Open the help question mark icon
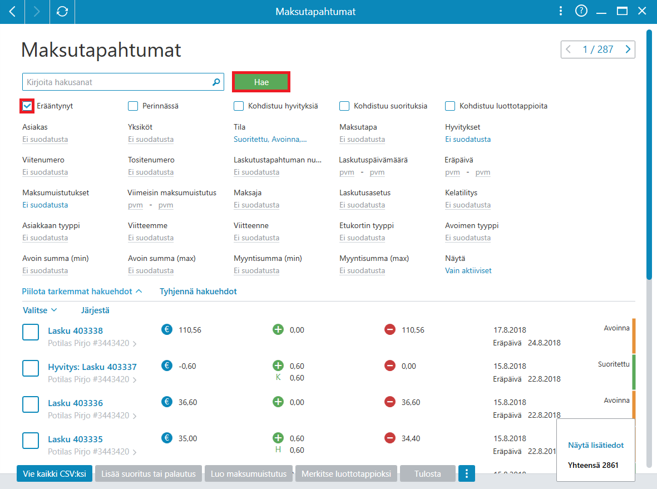The image size is (657, 489). click(581, 11)
